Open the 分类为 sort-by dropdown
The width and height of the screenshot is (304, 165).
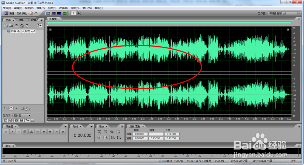(x=22, y=115)
